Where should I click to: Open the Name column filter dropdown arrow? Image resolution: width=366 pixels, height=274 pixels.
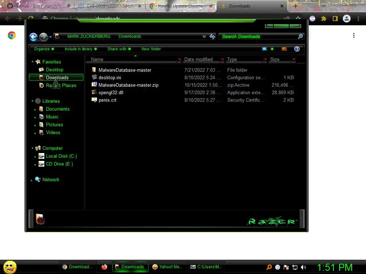pos(179,60)
